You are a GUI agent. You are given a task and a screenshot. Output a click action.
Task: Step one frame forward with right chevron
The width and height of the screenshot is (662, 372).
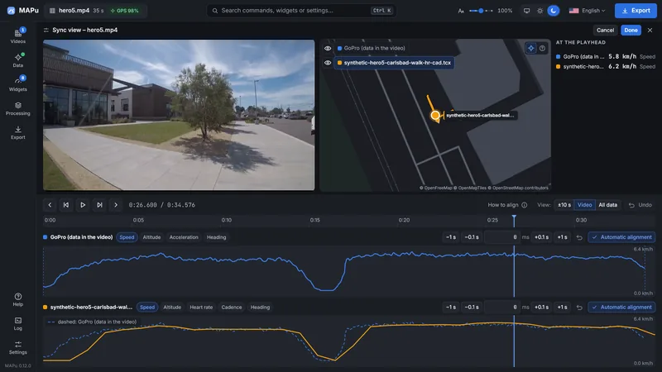[x=116, y=205]
